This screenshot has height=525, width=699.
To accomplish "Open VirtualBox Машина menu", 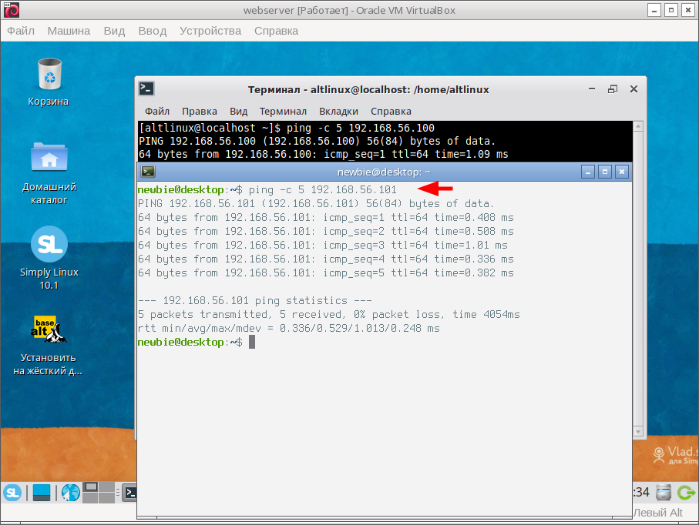I will tap(69, 31).
